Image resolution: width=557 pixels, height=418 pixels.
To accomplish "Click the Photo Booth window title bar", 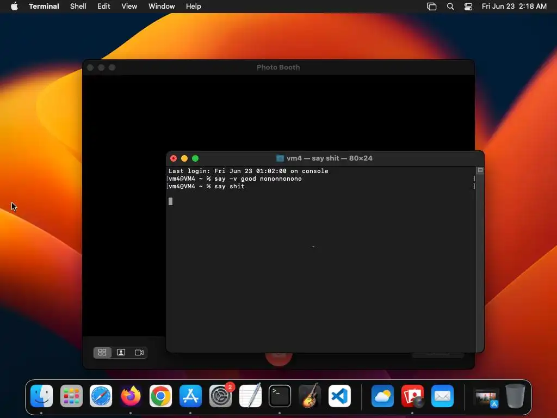I will [278, 67].
